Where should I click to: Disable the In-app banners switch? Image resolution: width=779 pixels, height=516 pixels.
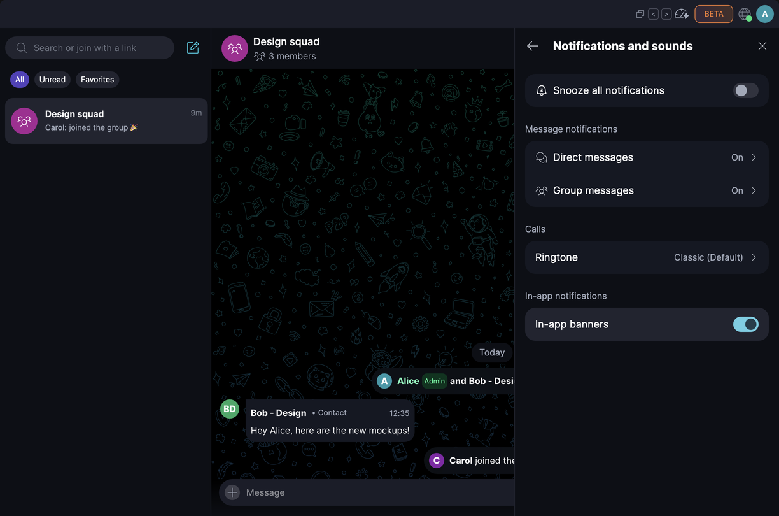point(746,324)
